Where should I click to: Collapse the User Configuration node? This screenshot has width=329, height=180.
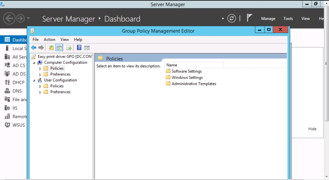pyautogui.click(x=34, y=80)
